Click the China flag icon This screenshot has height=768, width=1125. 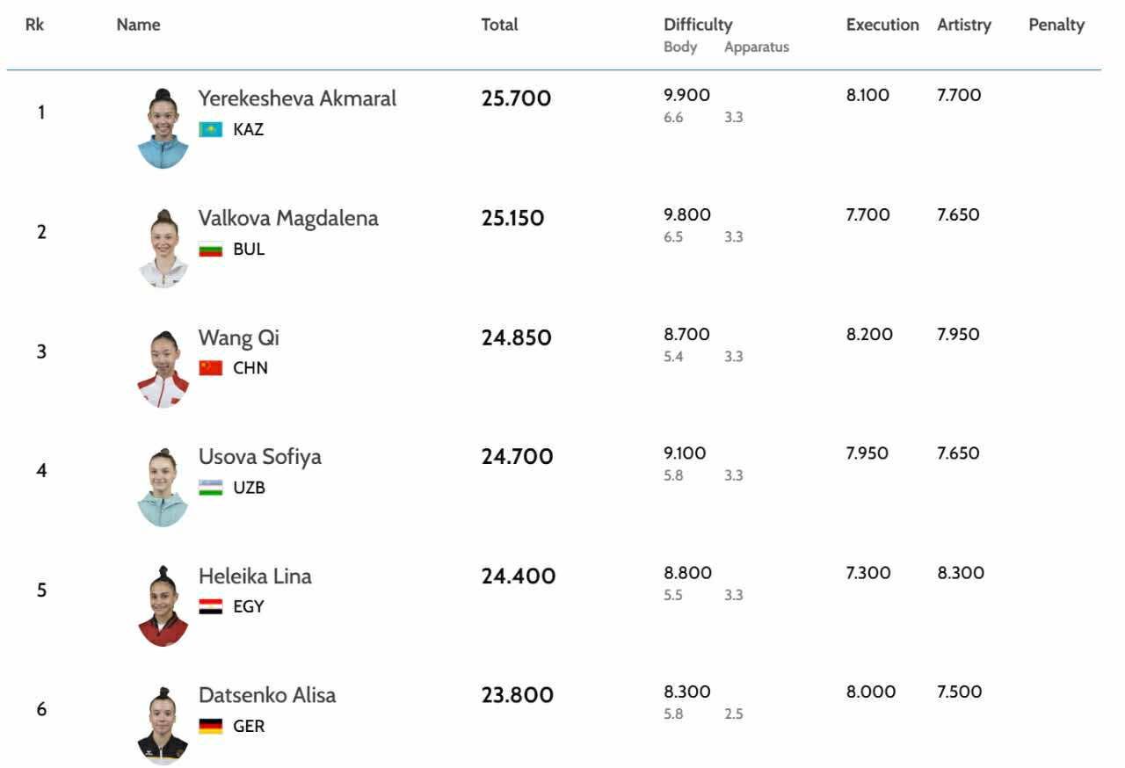pyautogui.click(x=210, y=368)
